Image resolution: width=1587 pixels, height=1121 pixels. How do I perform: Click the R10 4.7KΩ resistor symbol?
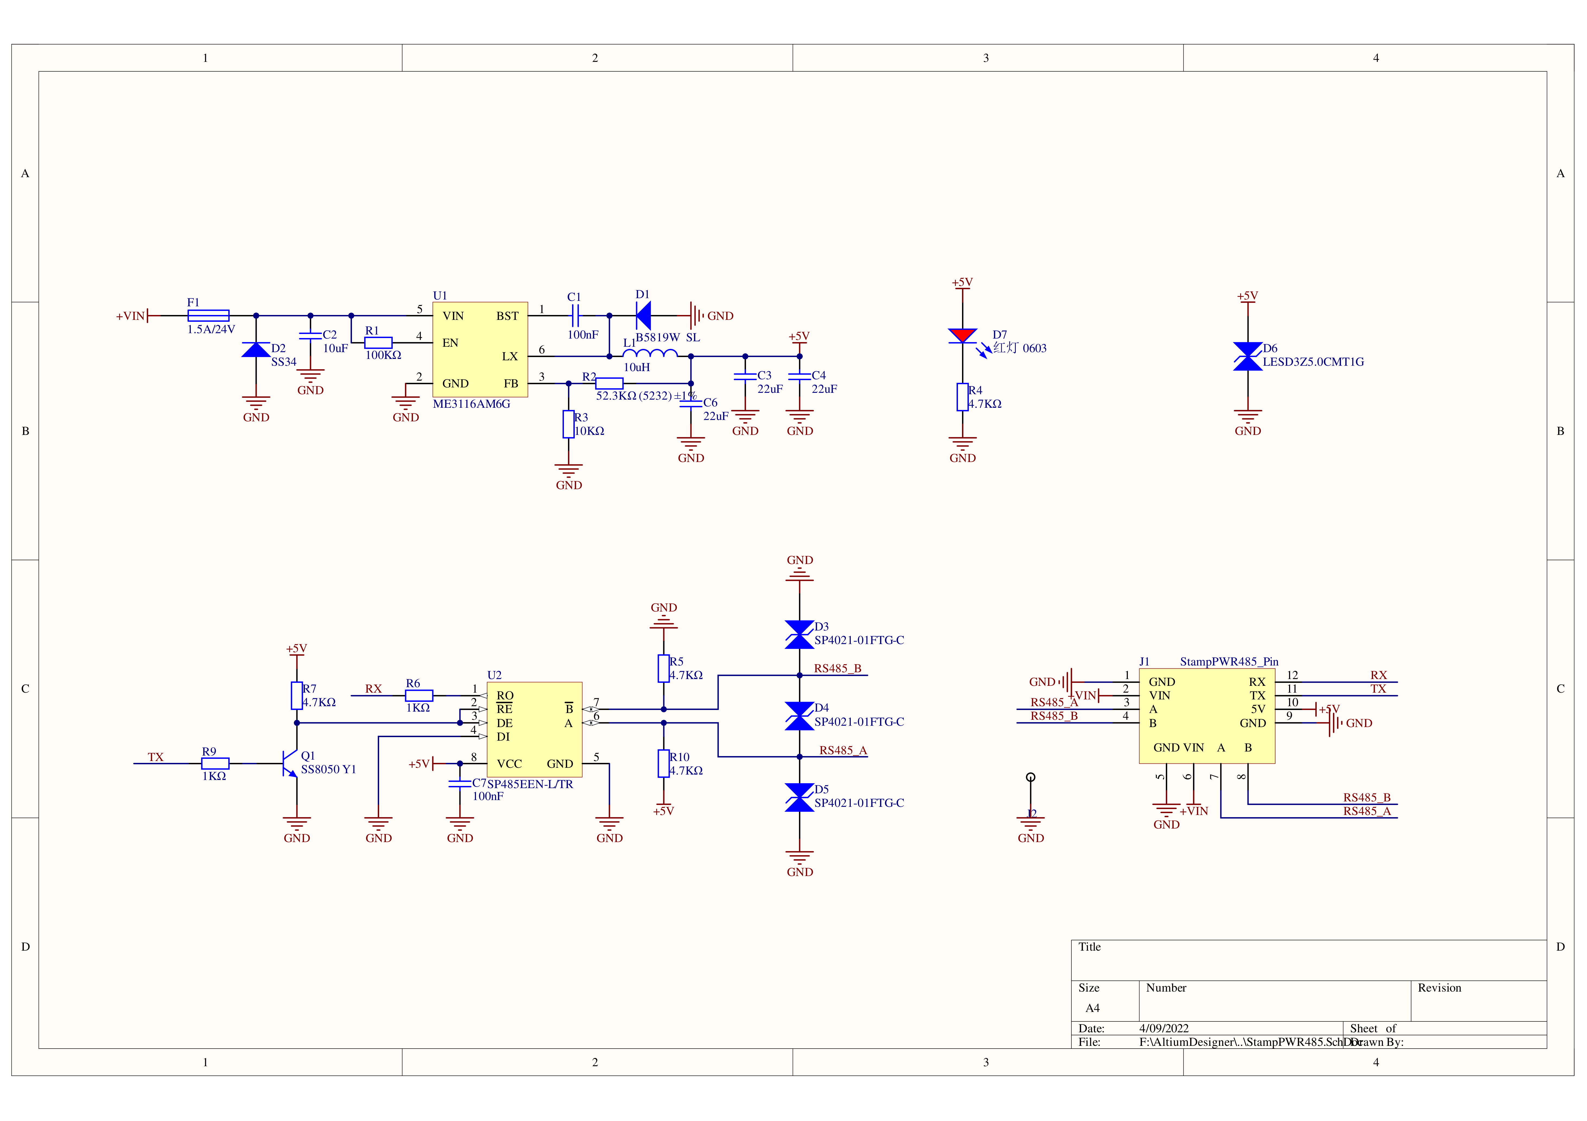[664, 764]
